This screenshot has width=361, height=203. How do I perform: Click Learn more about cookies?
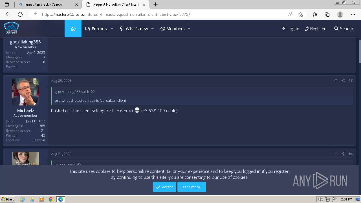pos(191,187)
